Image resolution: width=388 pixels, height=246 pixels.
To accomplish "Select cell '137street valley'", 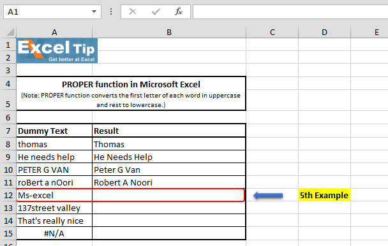I will coord(54,208).
